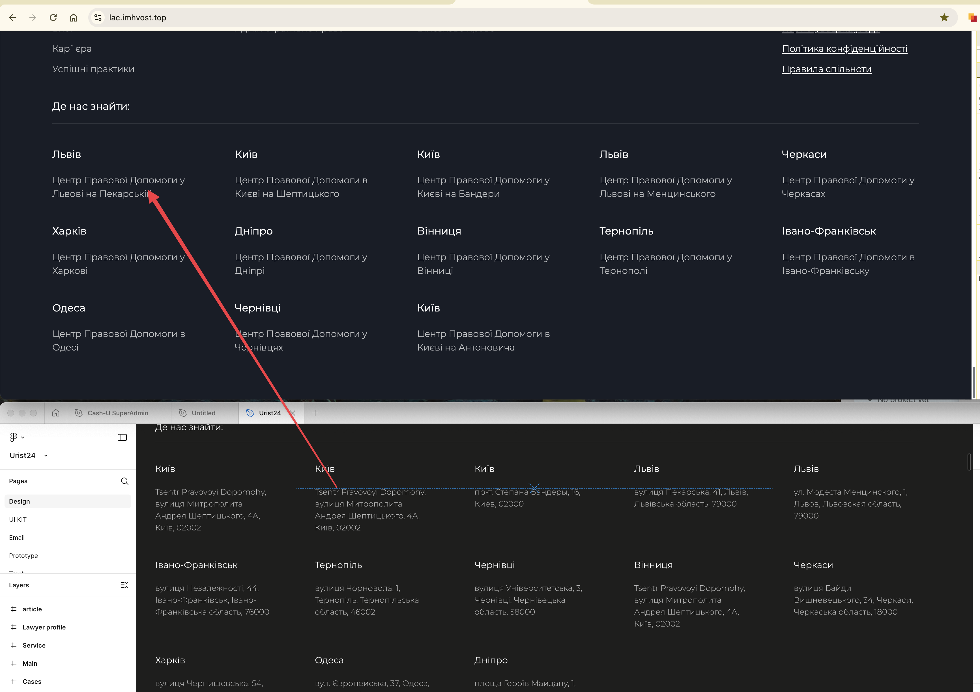The image size is (980, 692).
Task: Click site info icon beside the URL
Action: [98, 18]
